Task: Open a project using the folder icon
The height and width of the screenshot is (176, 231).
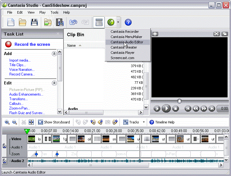Action: point(22,22)
